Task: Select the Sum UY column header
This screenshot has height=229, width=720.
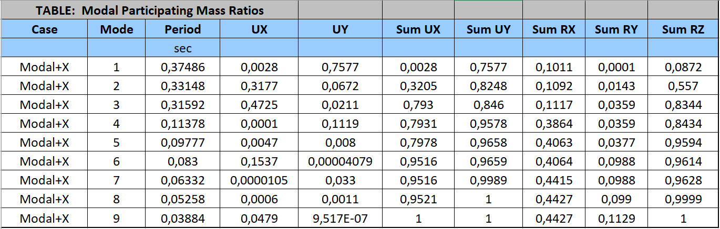Action: click(488, 29)
